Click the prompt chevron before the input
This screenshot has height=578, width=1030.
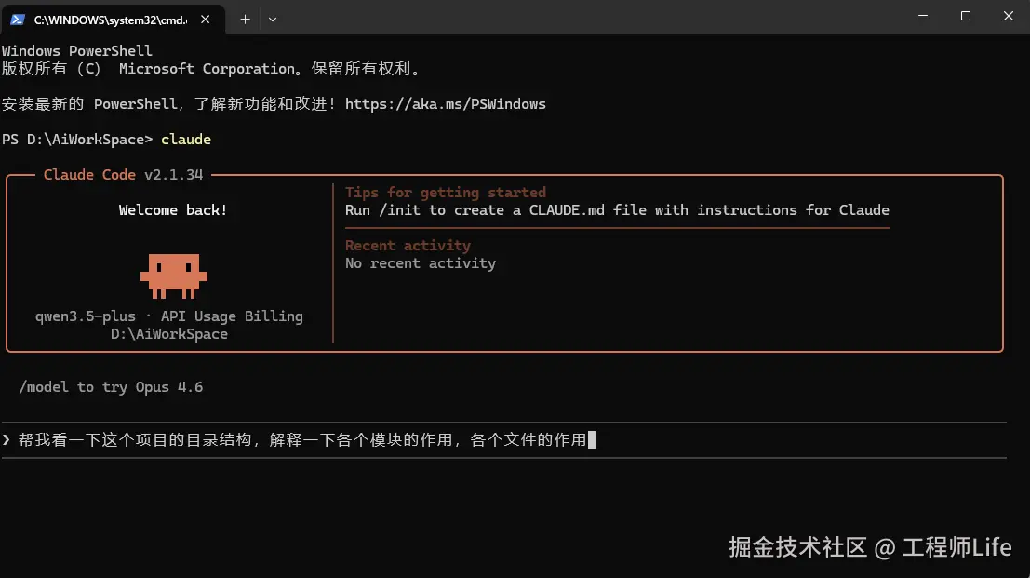click(x=7, y=440)
